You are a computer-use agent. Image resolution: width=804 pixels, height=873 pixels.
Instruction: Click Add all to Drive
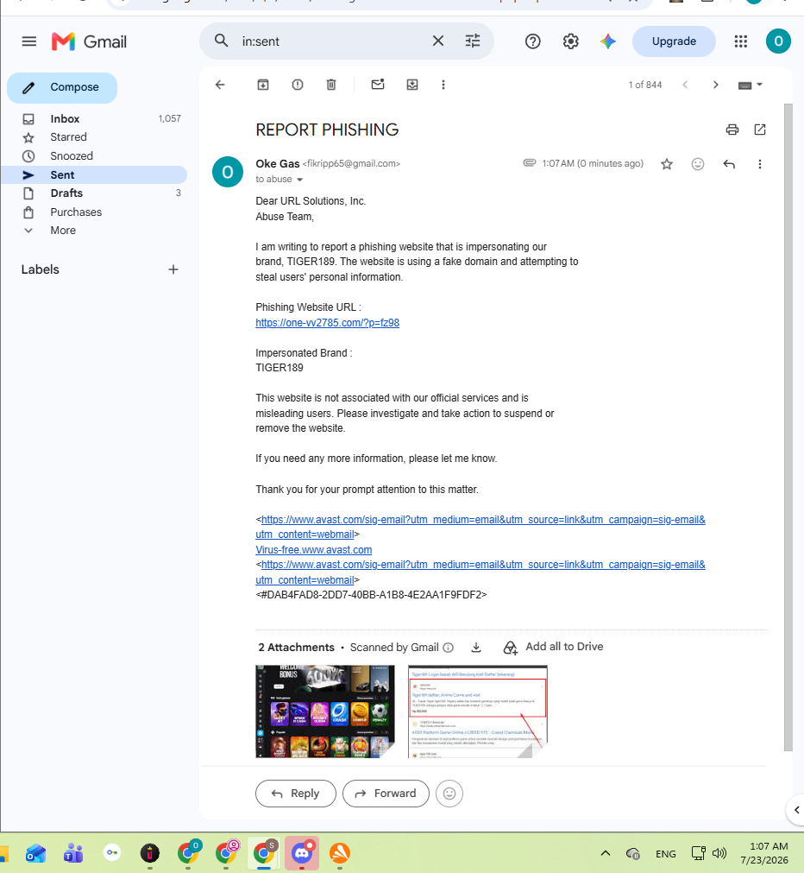pyautogui.click(x=553, y=647)
